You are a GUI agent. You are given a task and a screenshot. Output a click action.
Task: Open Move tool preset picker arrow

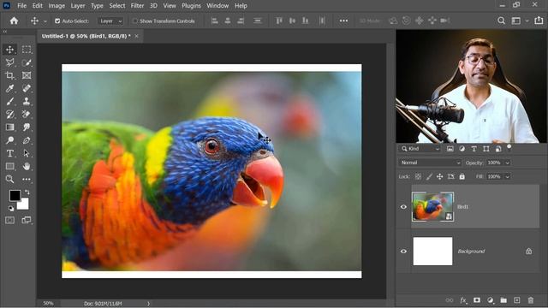pos(45,21)
